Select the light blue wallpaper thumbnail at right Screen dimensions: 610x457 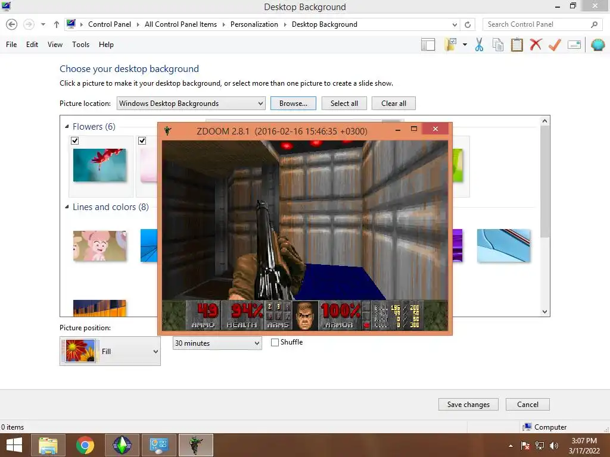503,246
